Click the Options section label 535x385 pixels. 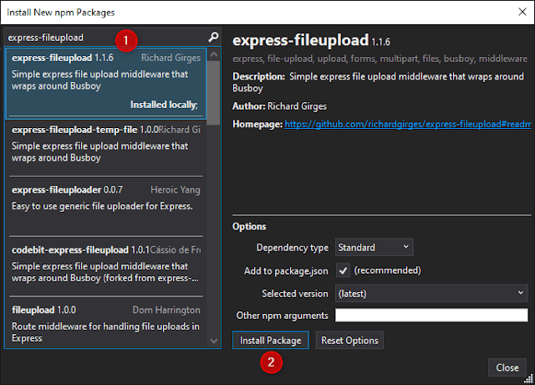[249, 227]
